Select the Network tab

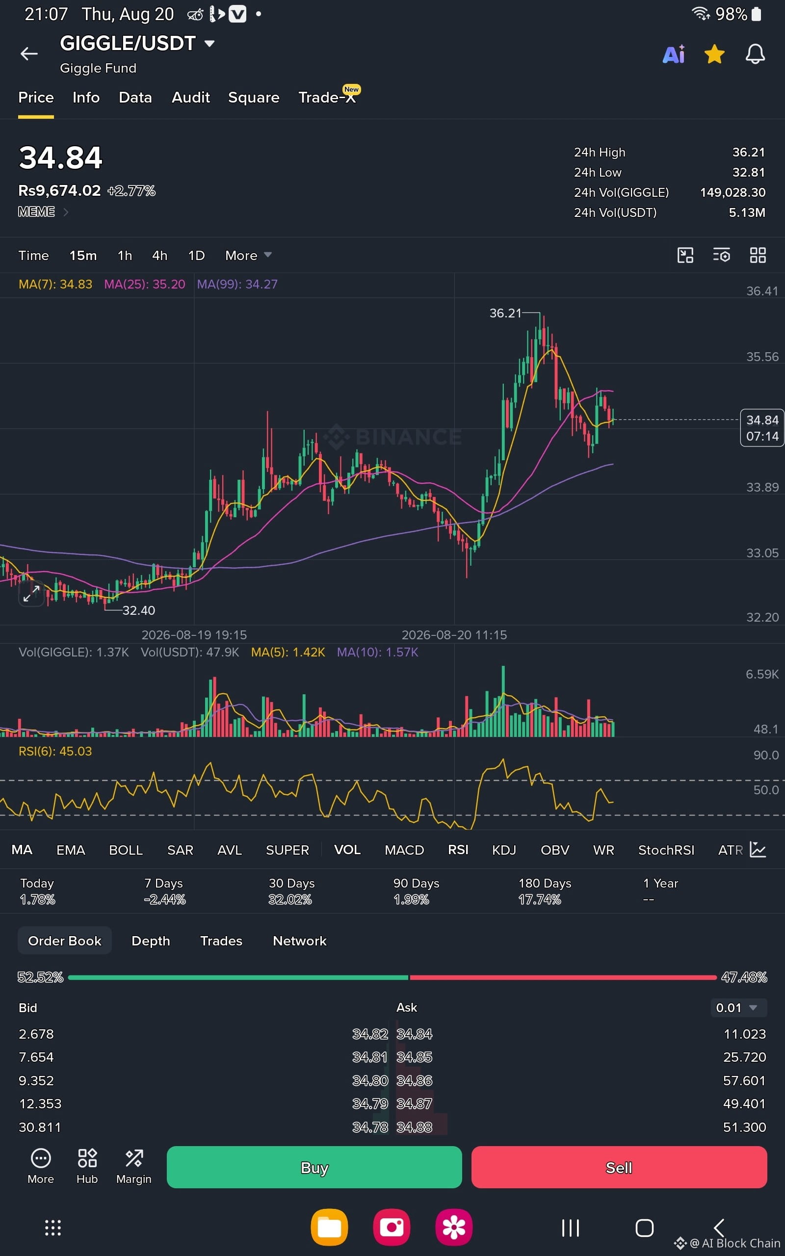coord(300,941)
